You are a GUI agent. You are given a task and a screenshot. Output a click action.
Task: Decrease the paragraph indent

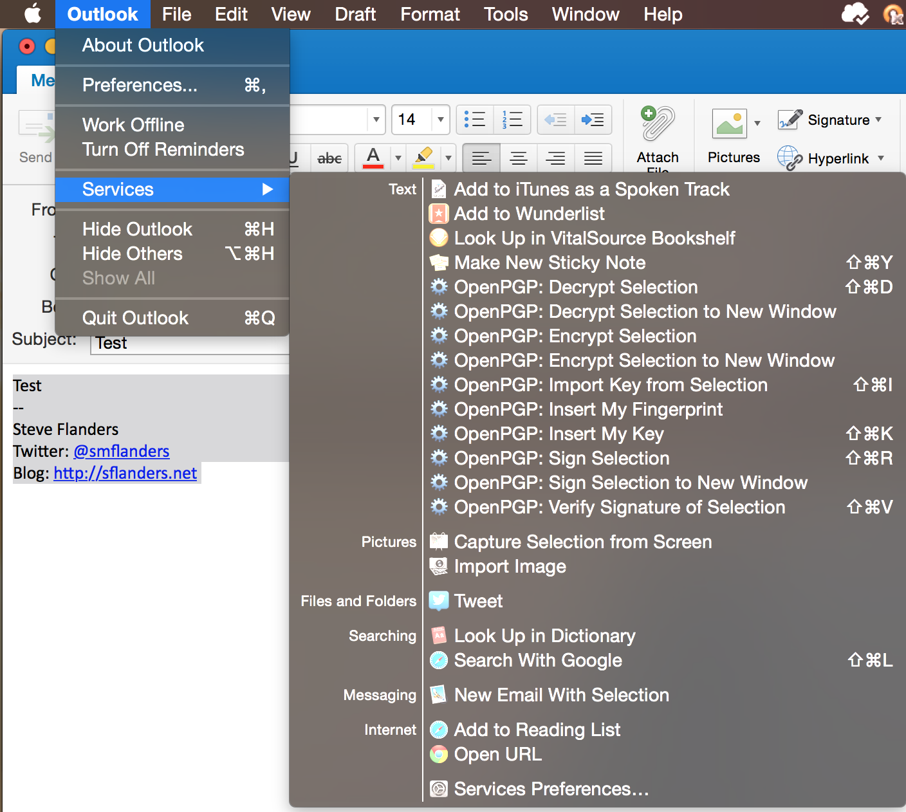click(555, 120)
